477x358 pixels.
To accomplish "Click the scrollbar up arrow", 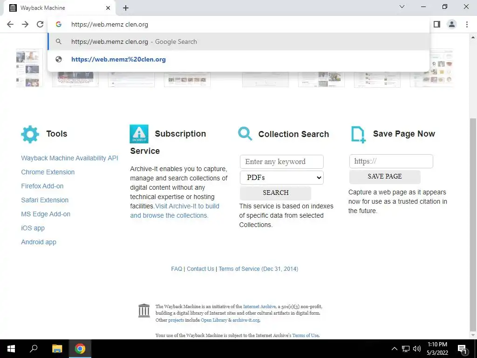I will (x=473, y=37).
